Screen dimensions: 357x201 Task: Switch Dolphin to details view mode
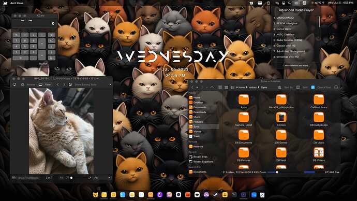point(232,88)
